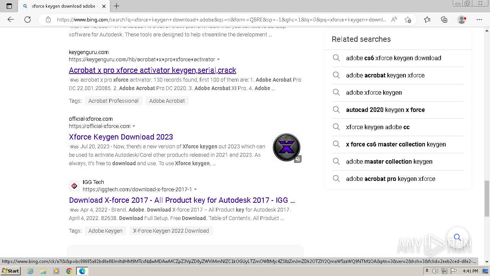Open a new tab with the plus button

(117, 6)
